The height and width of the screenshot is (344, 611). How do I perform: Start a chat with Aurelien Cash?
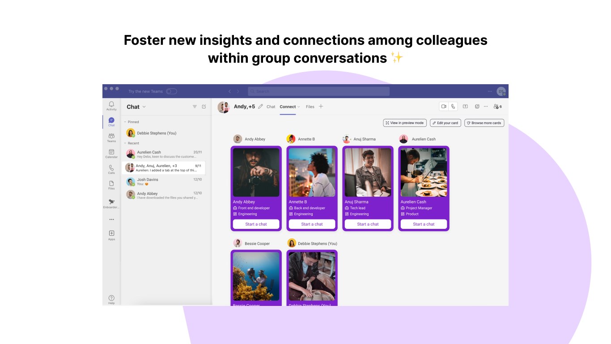pos(424,224)
